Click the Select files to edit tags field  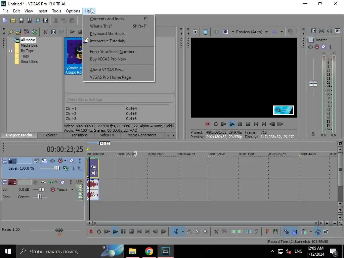[119, 99]
